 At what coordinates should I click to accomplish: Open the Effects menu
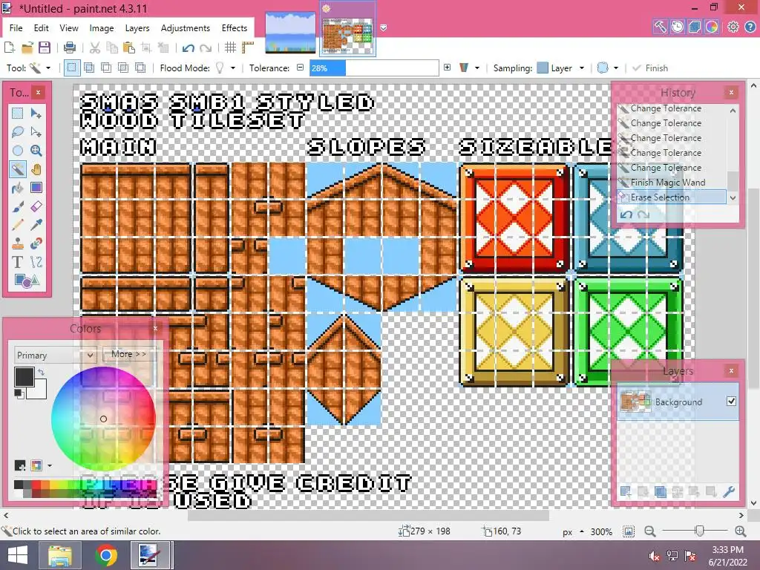point(235,28)
